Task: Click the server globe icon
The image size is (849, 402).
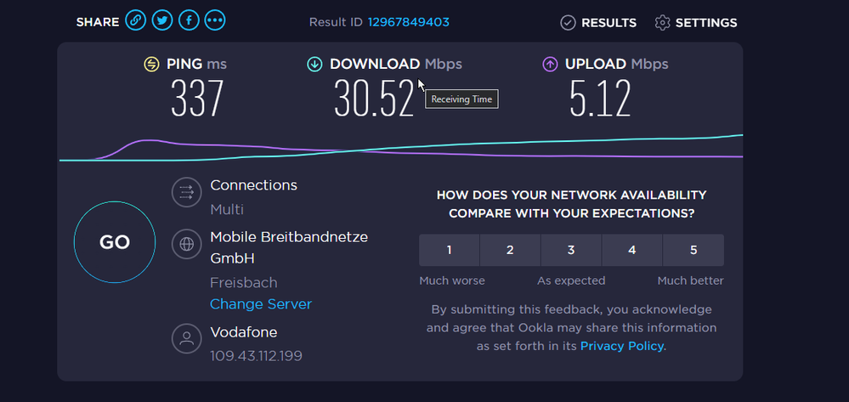Action: (x=186, y=245)
